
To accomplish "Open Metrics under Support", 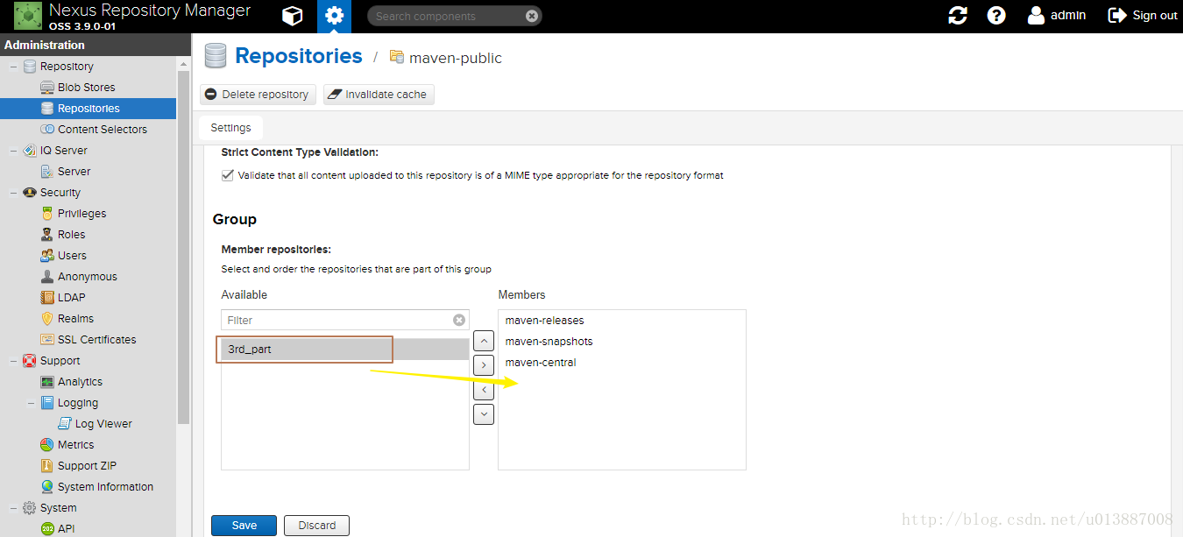I will coord(67,444).
